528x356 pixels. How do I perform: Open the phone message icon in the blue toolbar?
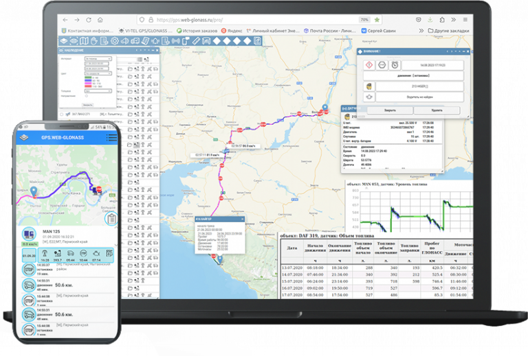pyautogui.click(x=186, y=41)
